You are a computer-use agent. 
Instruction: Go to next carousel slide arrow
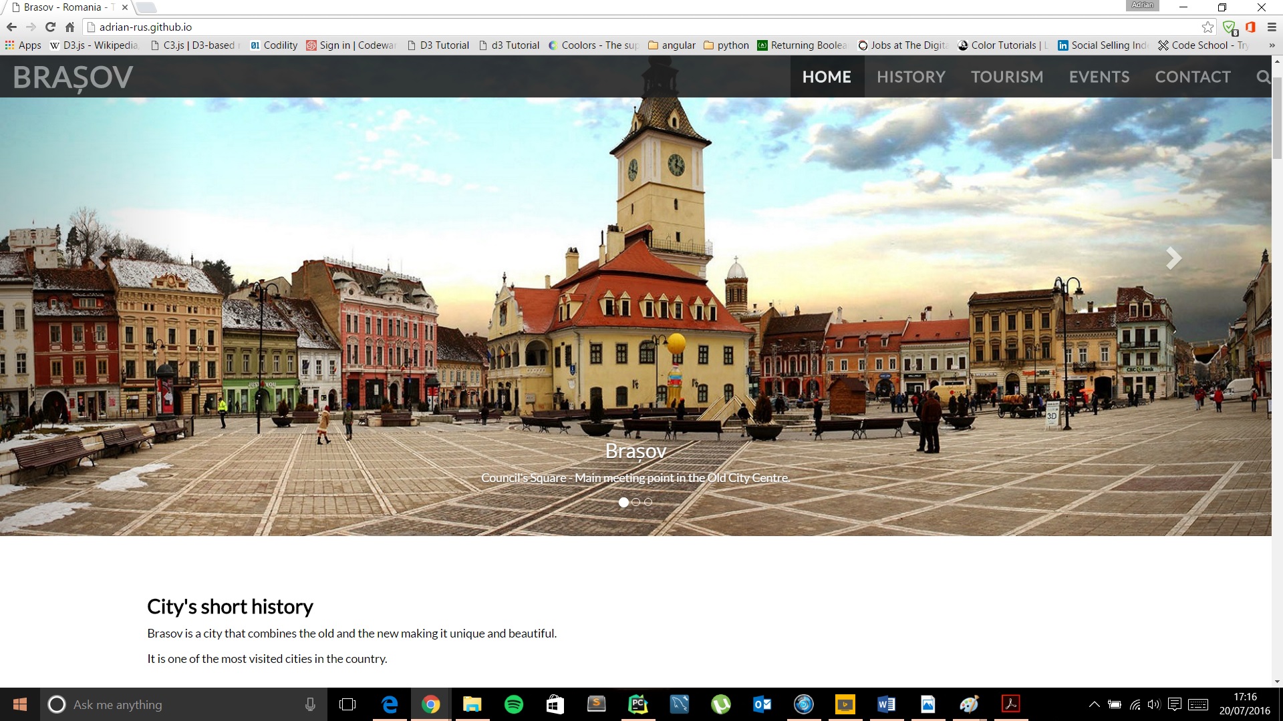pos(1173,258)
